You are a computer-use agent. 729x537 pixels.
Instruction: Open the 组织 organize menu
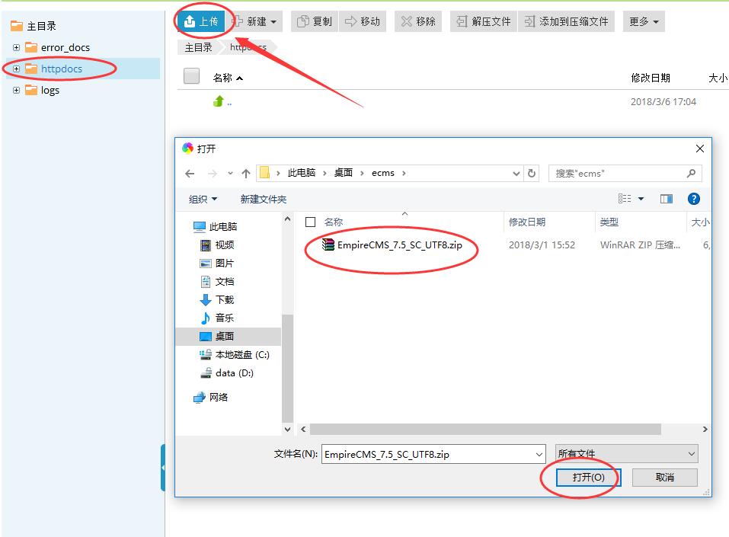point(203,199)
